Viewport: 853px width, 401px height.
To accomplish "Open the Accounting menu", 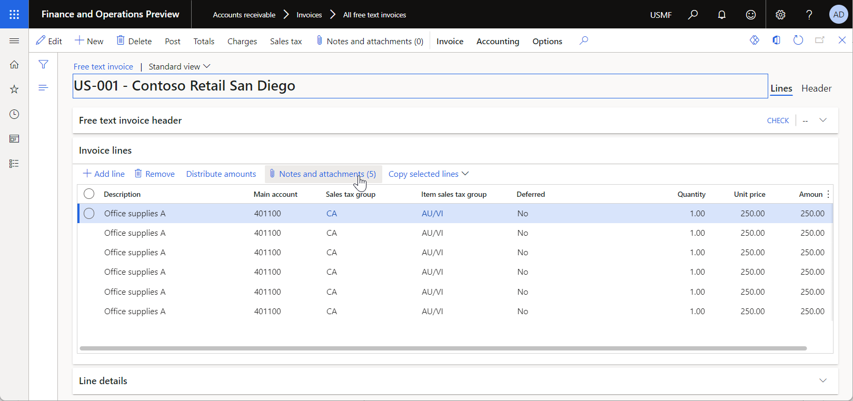I will [x=498, y=41].
